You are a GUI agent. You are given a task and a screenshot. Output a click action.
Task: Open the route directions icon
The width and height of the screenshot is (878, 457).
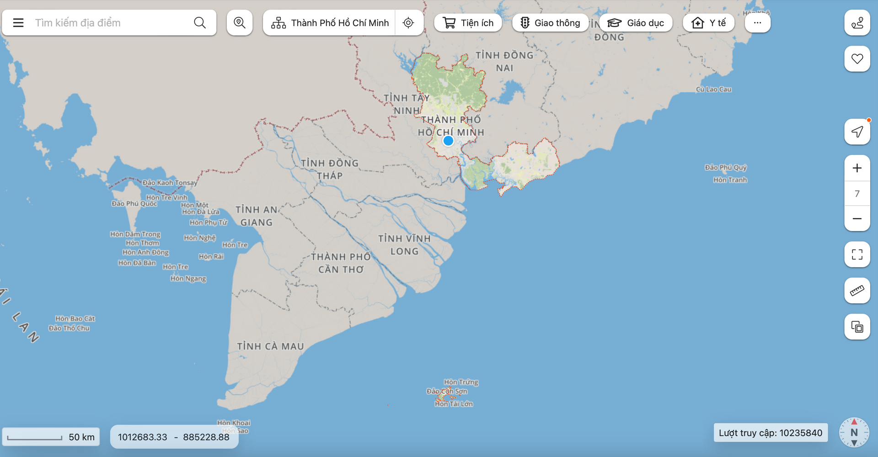pos(857,23)
